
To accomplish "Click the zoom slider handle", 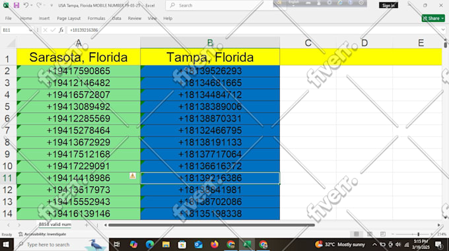I will click(x=419, y=234).
